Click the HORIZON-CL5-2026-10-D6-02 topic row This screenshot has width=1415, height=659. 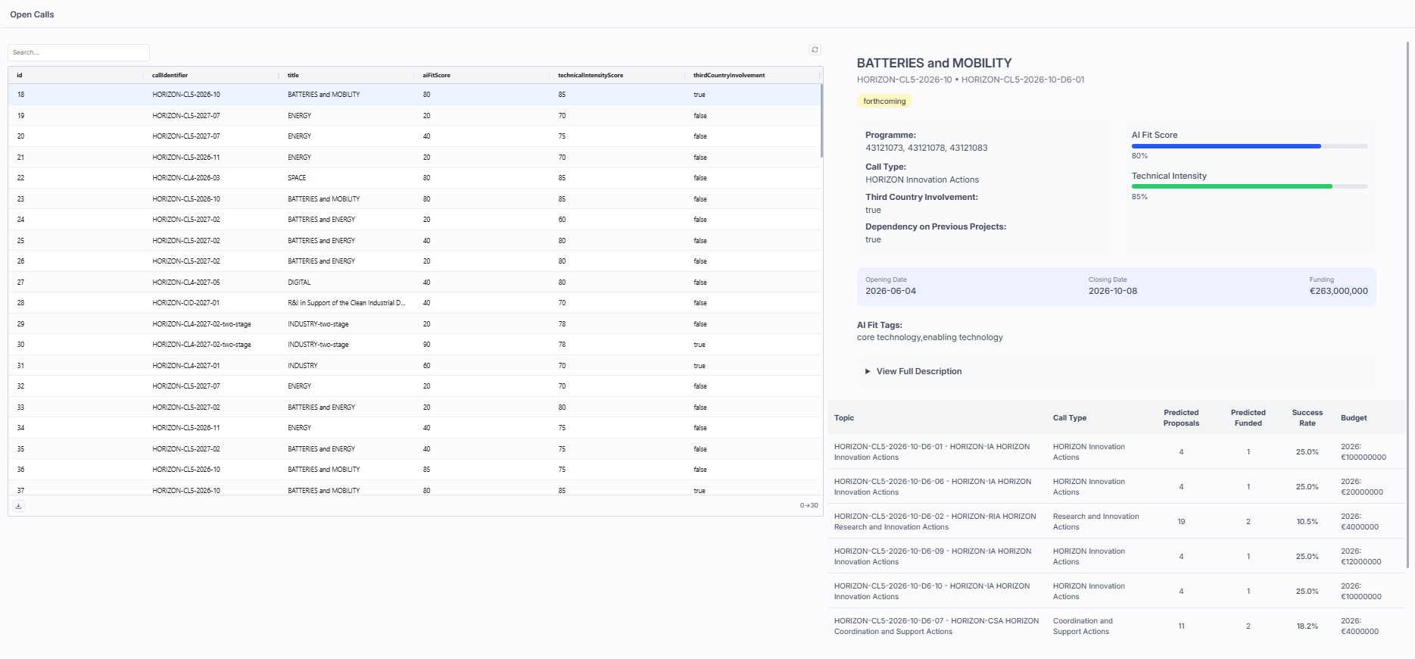coord(935,522)
